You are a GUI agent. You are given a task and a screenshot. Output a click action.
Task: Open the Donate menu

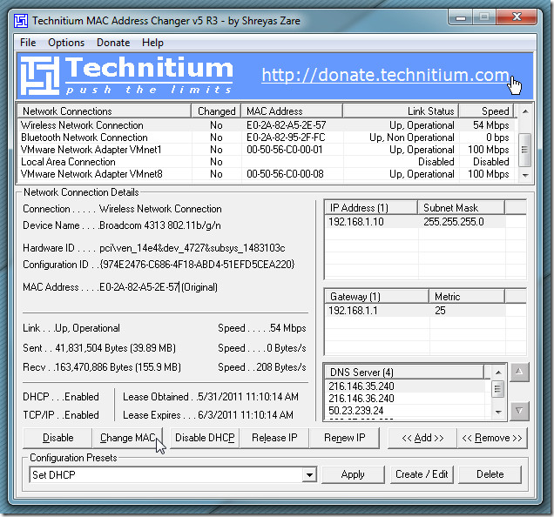[x=113, y=43]
